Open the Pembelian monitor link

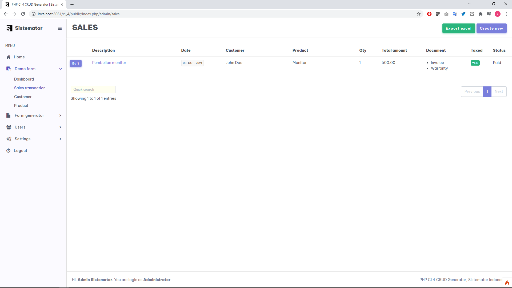click(x=109, y=63)
